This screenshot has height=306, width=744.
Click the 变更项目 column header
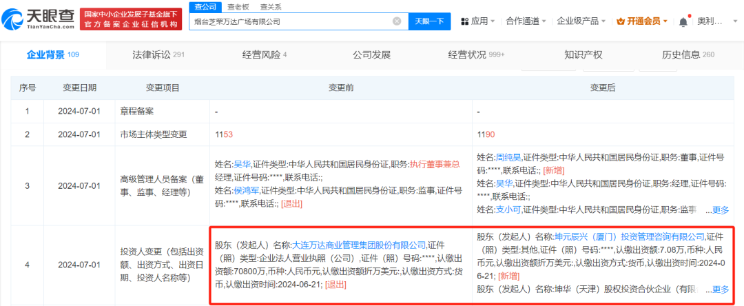[163, 88]
